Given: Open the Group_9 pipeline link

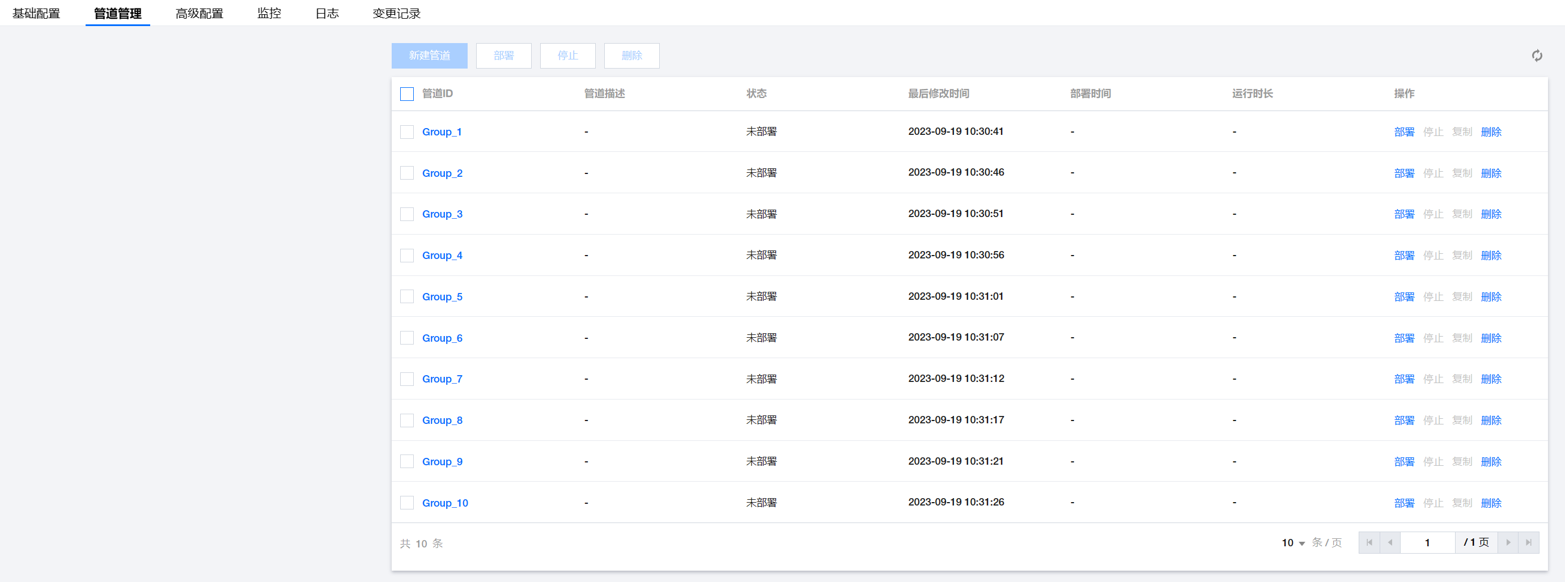Looking at the screenshot, I should pos(442,462).
